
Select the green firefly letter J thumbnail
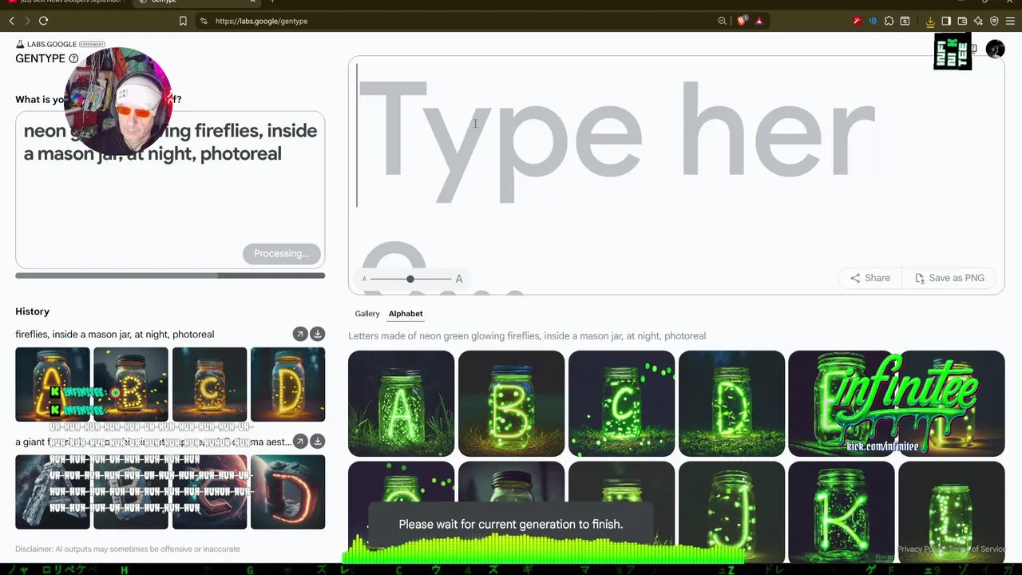pos(731,512)
